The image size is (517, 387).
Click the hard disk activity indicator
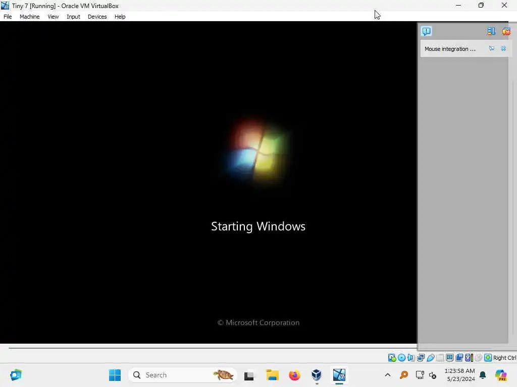tap(392, 358)
